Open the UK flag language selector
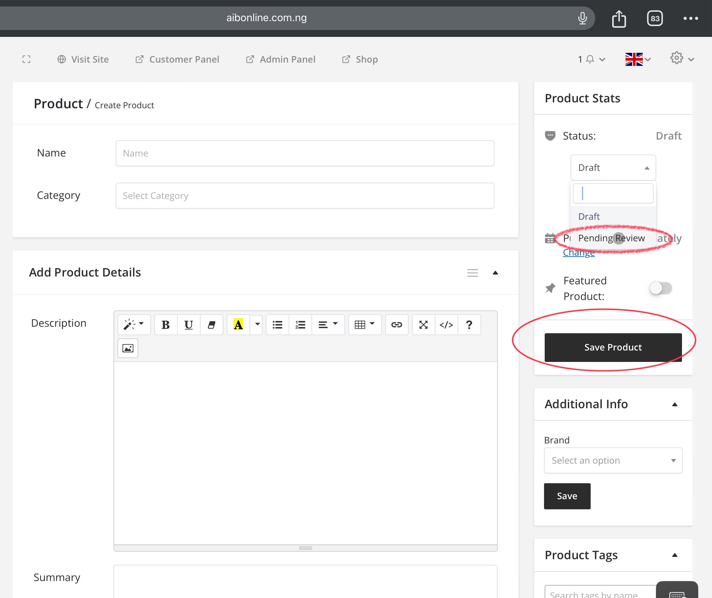This screenshot has height=598, width=712. click(x=638, y=59)
